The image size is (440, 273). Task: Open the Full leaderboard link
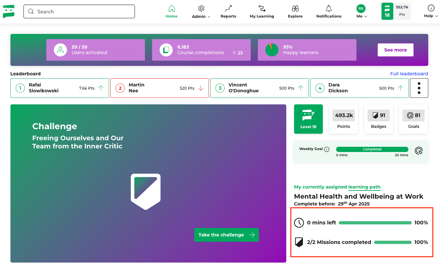click(x=409, y=74)
